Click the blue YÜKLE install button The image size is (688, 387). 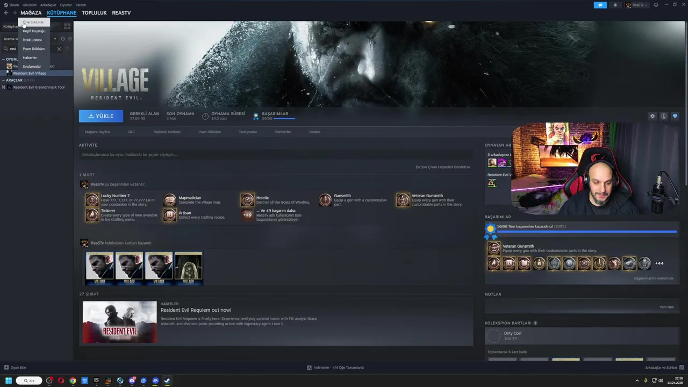pos(101,116)
